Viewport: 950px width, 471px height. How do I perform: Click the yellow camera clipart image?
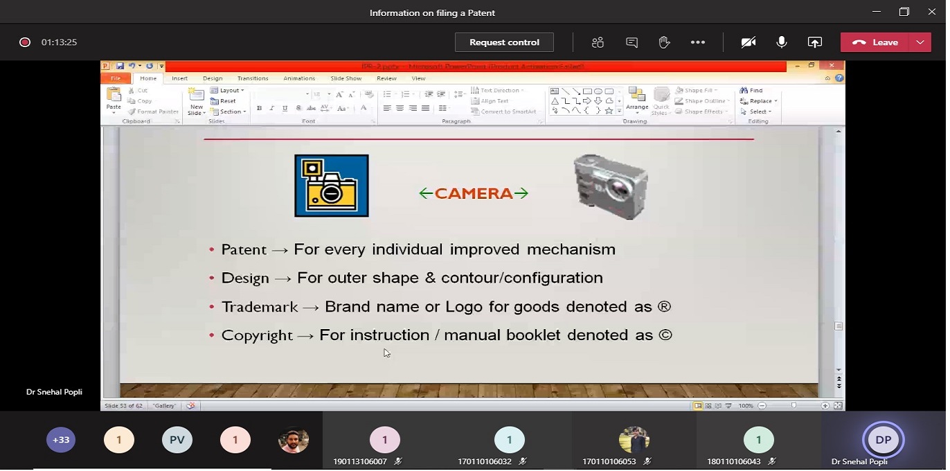[x=332, y=186]
